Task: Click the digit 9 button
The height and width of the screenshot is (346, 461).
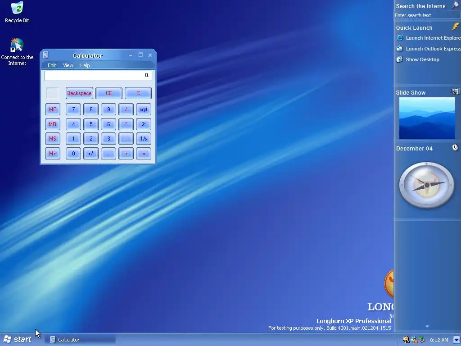Action: (108, 109)
